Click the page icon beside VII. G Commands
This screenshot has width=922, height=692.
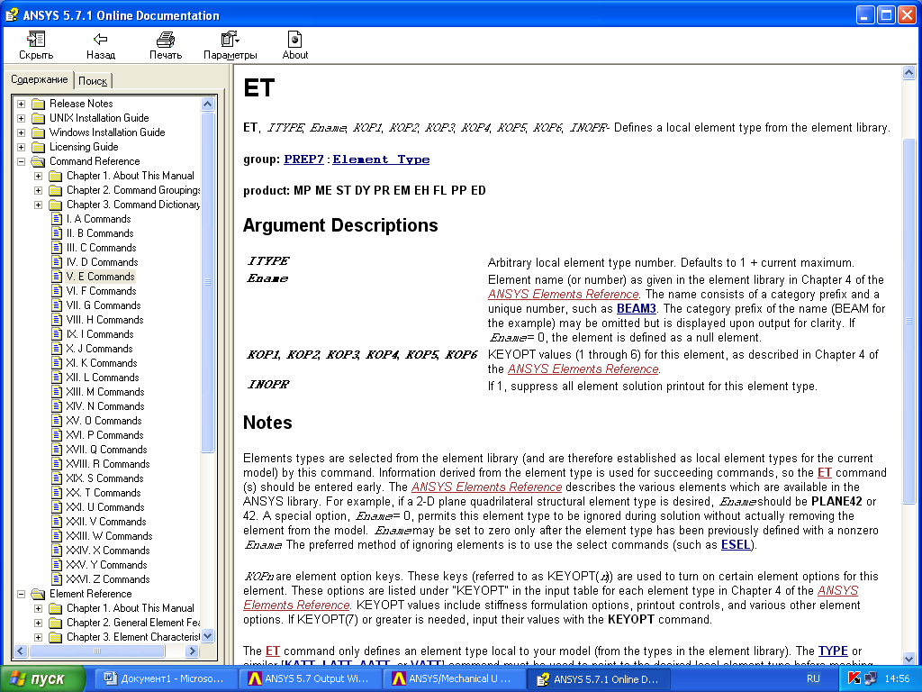57,305
